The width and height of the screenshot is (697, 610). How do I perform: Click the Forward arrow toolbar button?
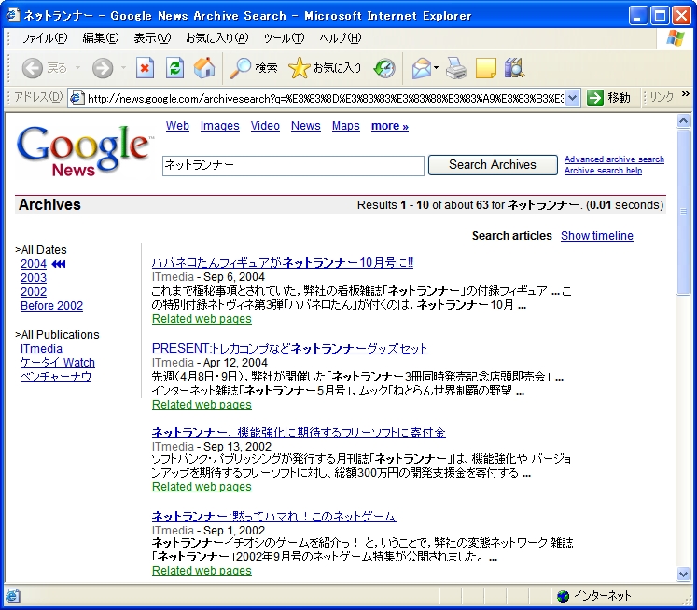point(103,68)
